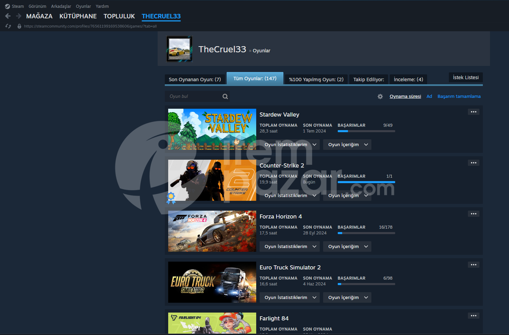
Task: Expand Oyun İstatistiklerim for Euro Truck Simulator 2
Action: coord(289,298)
